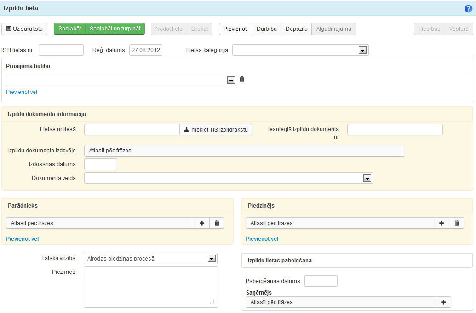
Task: Expand the Prasījuma būtība dropdown
Action: (231, 81)
